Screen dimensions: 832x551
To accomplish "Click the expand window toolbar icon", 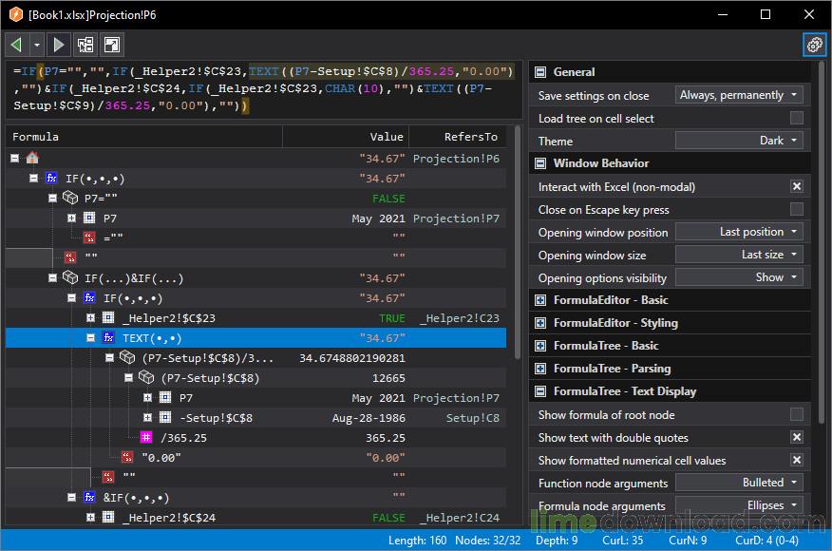I will 112,45.
